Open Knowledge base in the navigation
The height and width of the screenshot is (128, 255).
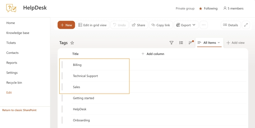pos(18,33)
